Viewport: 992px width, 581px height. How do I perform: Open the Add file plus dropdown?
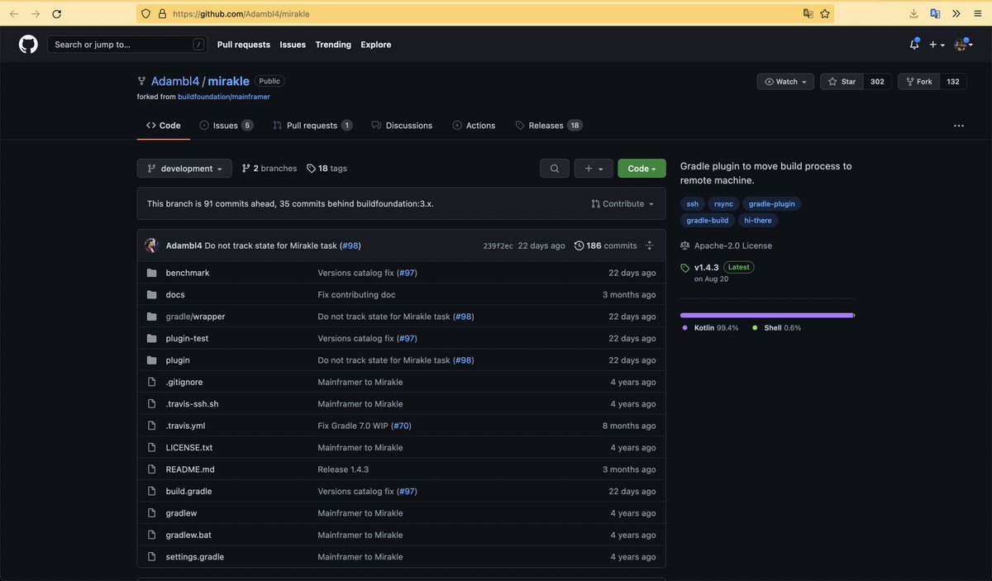coord(594,169)
